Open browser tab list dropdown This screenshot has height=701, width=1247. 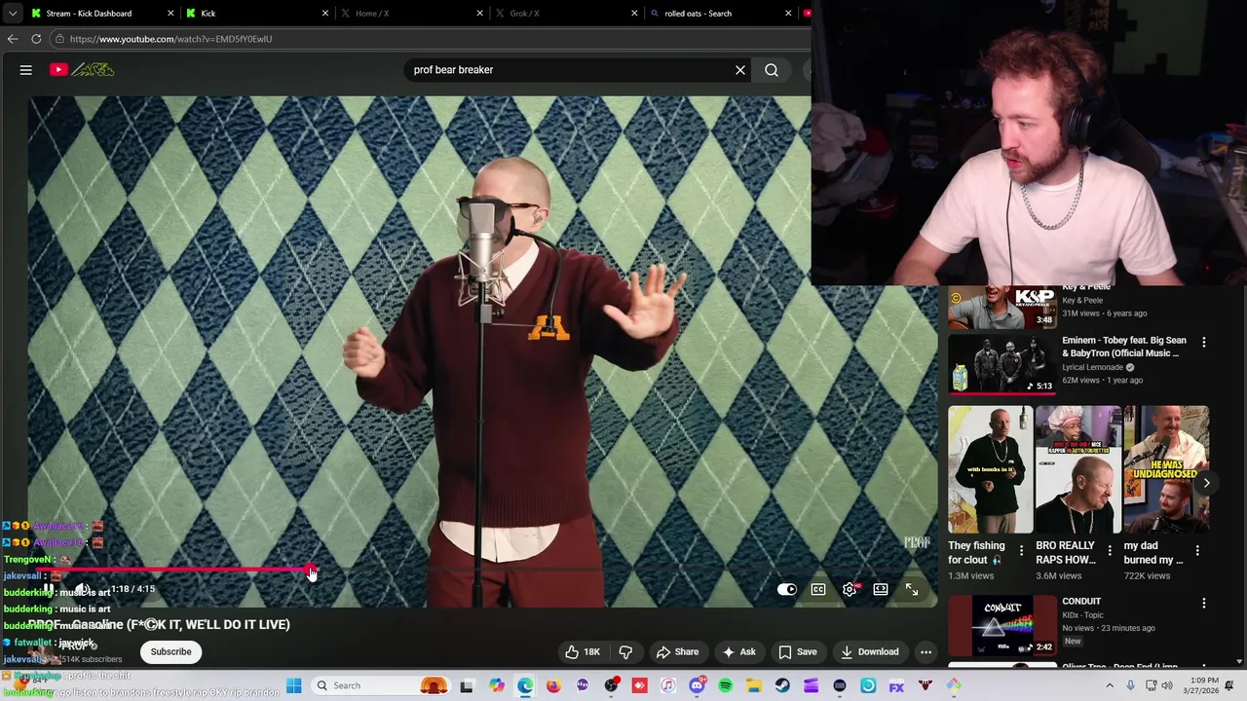12,14
